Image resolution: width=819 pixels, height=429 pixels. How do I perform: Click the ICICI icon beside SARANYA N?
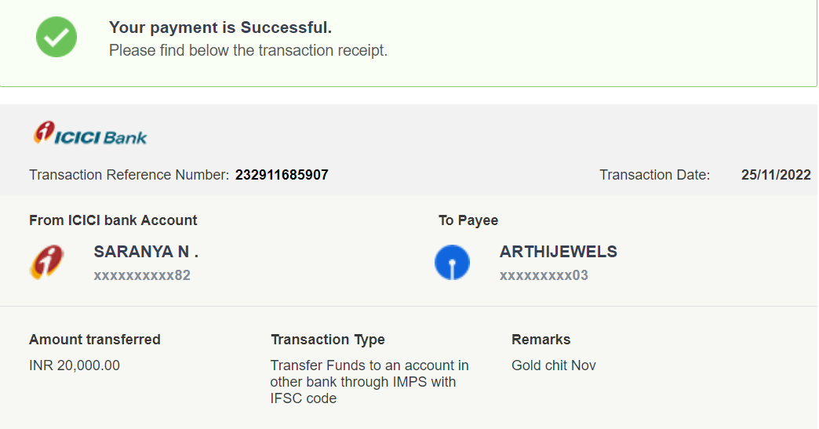click(47, 262)
